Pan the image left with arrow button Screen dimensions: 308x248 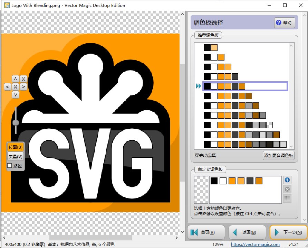click(8, 87)
